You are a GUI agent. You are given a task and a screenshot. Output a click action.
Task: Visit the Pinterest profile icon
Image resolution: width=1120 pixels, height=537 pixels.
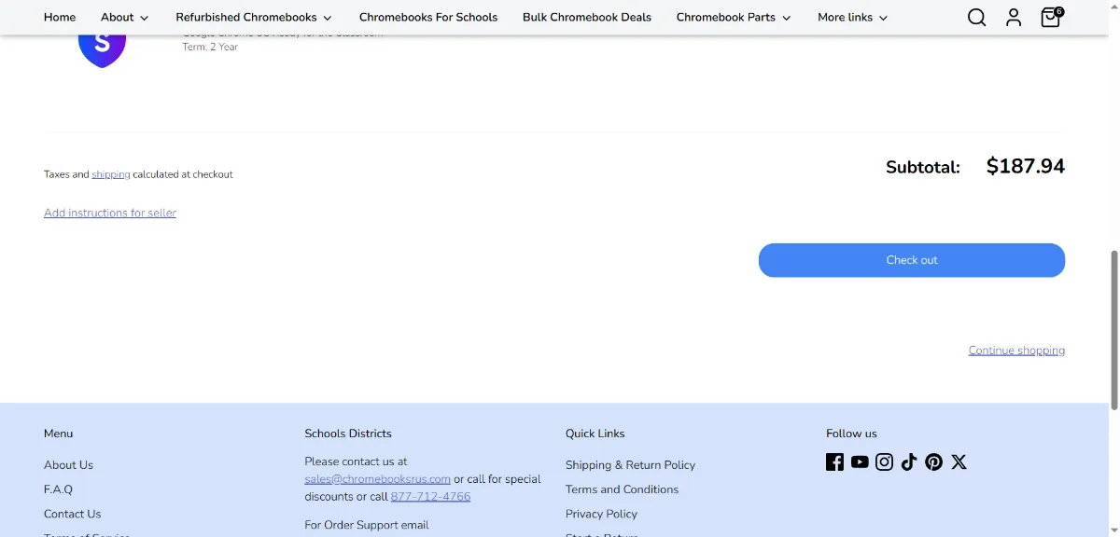point(934,461)
